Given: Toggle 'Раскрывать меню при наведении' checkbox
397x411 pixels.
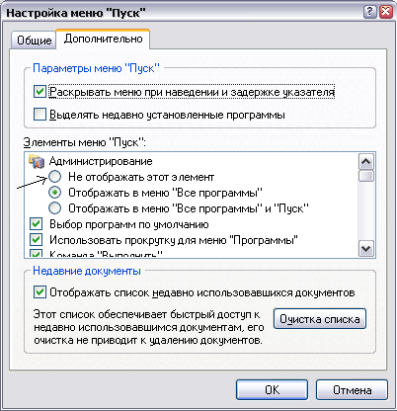Looking at the screenshot, I should point(40,92).
